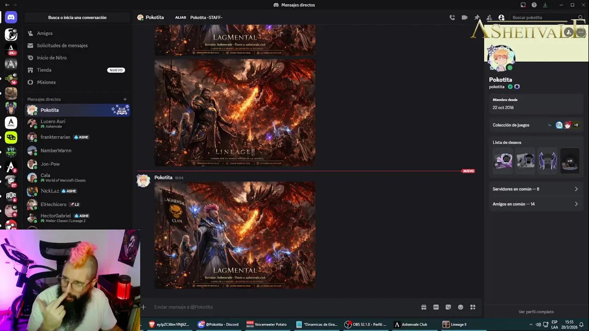Open Inicio de Nitro

(x=77, y=57)
